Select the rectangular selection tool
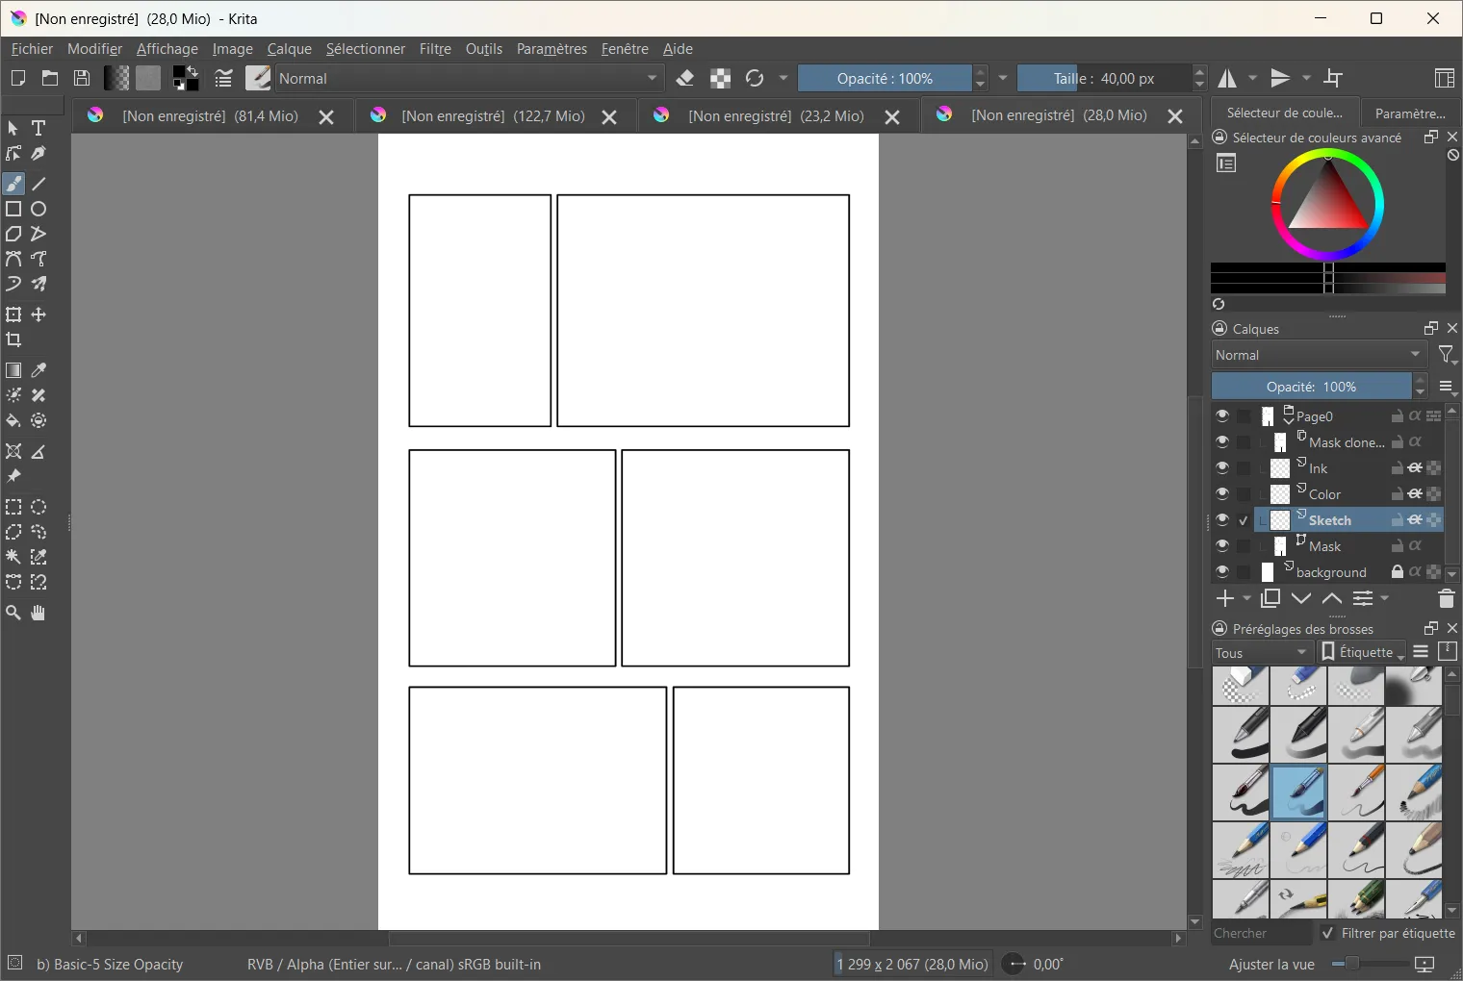The image size is (1463, 981). (x=13, y=507)
